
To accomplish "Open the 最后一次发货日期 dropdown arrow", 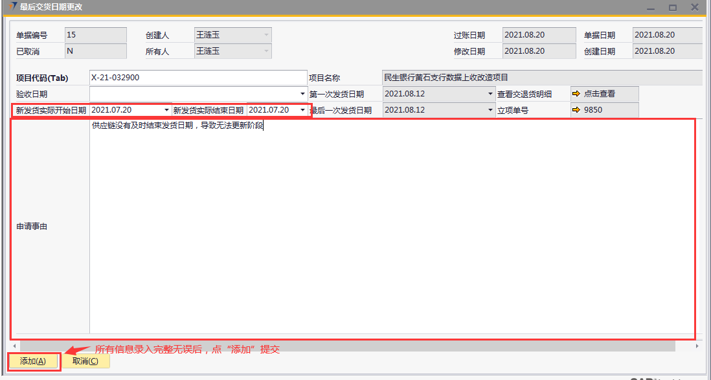I will point(490,110).
